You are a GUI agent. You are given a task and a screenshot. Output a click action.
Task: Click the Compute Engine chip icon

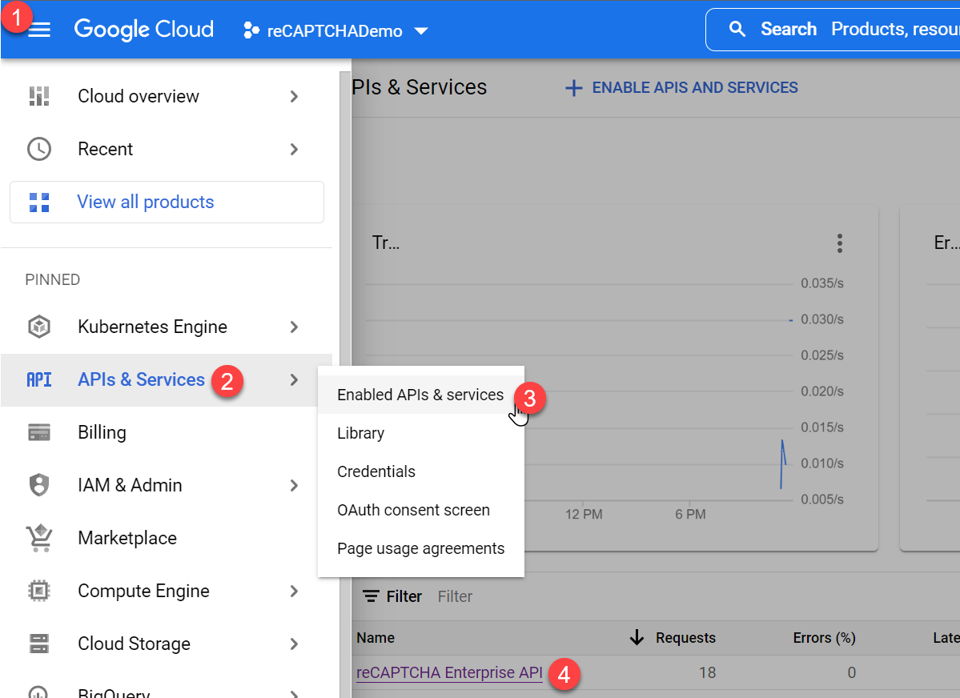[x=39, y=591]
